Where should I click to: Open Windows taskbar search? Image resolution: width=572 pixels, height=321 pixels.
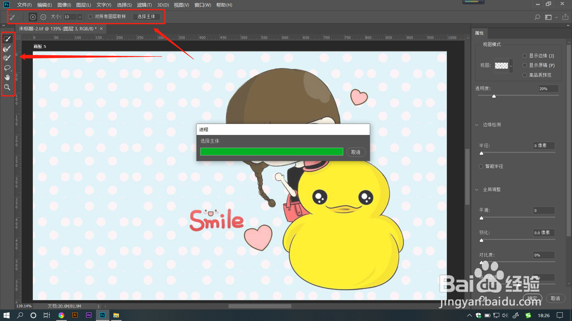[x=20, y=315]
